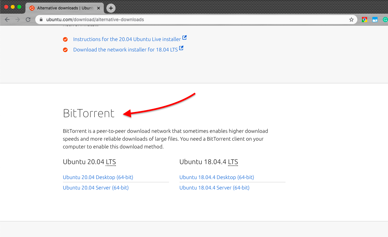
Task: Reload the current page
Action: point(28,20)
